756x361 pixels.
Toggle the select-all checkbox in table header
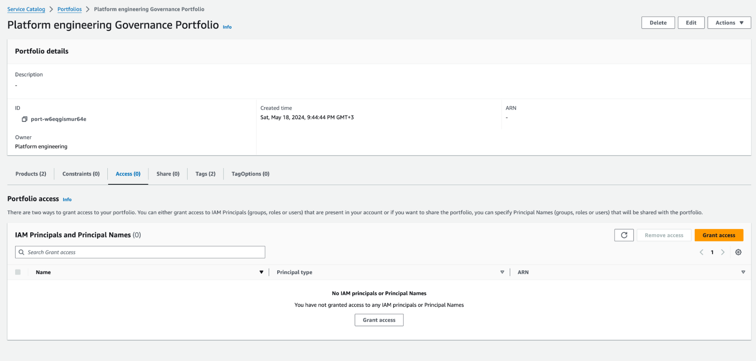tap(18, 272)
